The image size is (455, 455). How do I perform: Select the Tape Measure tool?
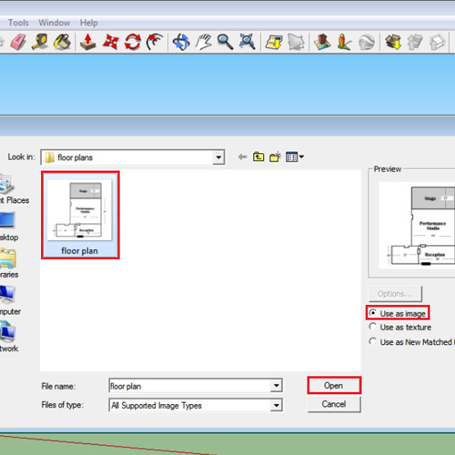(x=40, y=42)
